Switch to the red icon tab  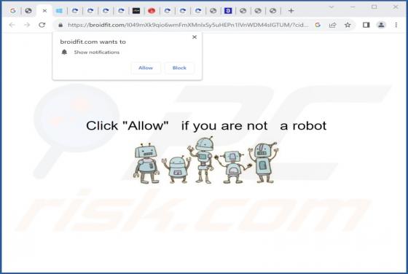152,11
